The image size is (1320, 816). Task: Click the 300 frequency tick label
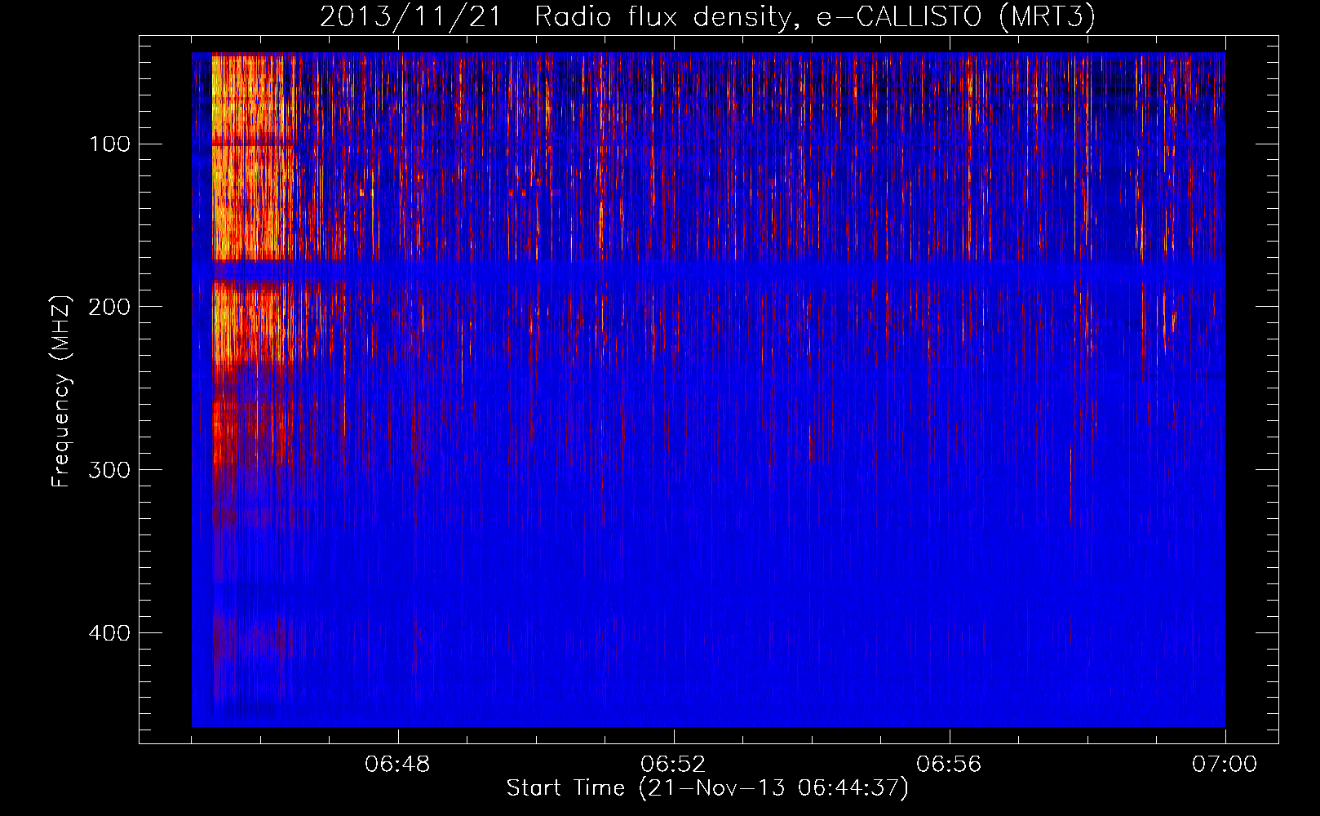click(109, 470)
